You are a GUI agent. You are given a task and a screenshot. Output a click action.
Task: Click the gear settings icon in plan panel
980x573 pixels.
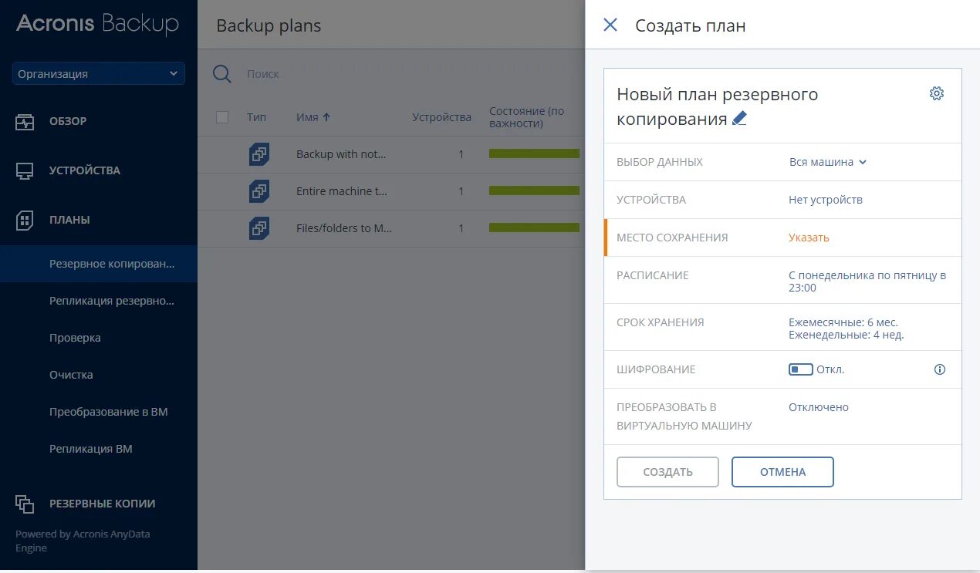coord(936,94)
